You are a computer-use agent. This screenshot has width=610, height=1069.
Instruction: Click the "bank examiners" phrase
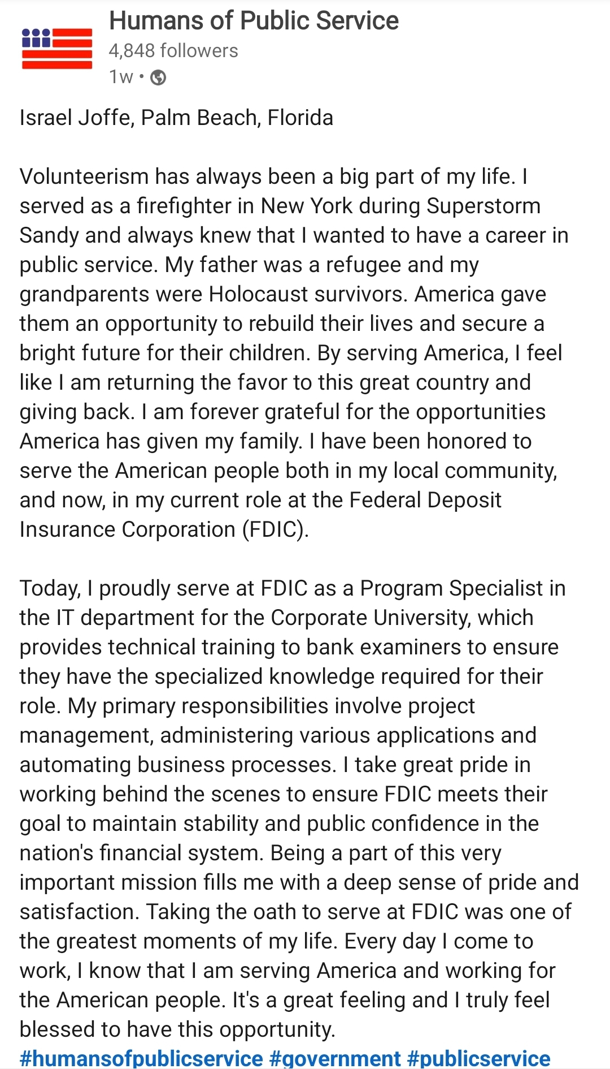[384, 647]
